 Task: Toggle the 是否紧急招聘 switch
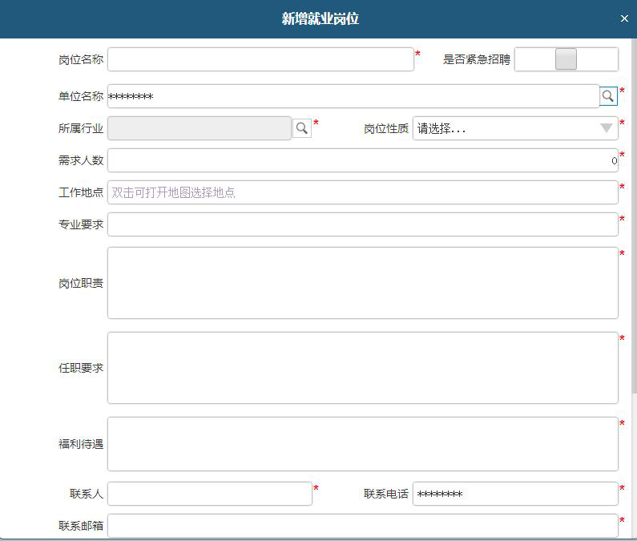pos(566,59)
